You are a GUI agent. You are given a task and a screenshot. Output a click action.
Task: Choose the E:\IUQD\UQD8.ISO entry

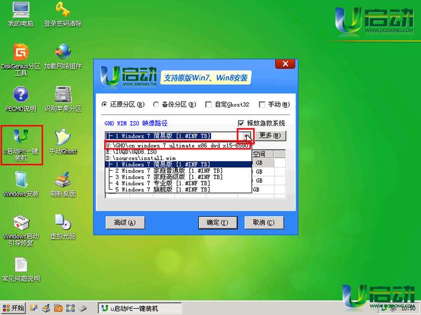tap(178, 152)
